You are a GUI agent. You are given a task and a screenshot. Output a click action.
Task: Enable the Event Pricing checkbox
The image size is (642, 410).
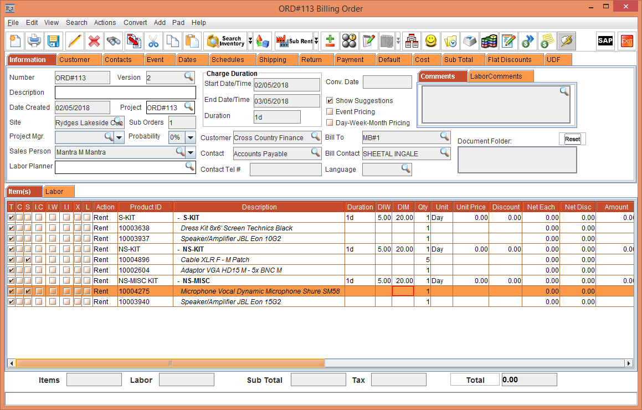pyautogui.click(x=330, y=112)
